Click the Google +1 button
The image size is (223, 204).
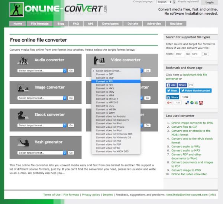click(x=169, y=103)
